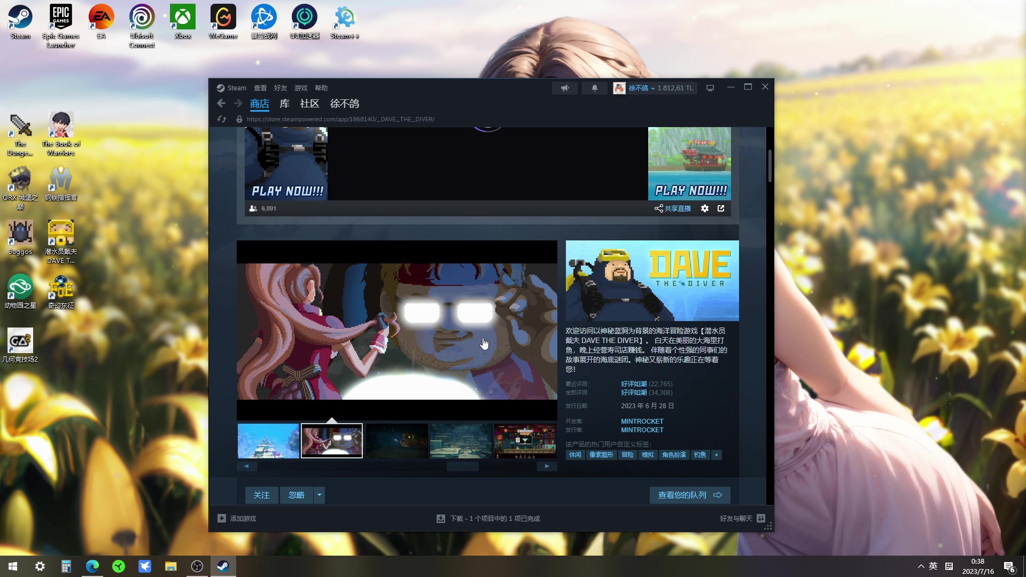Image resolution: width=1026 pixels, height=577 pixels.
Task: Open Steam++ desktop icon
Action: coord(345,22)
